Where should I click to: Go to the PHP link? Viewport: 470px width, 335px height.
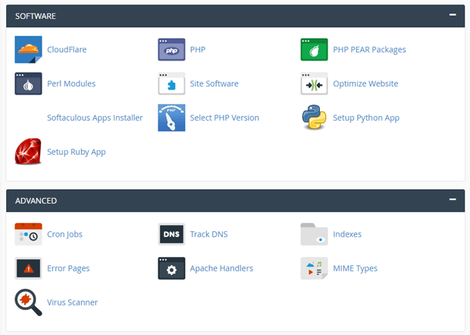[x=198, y=49]
